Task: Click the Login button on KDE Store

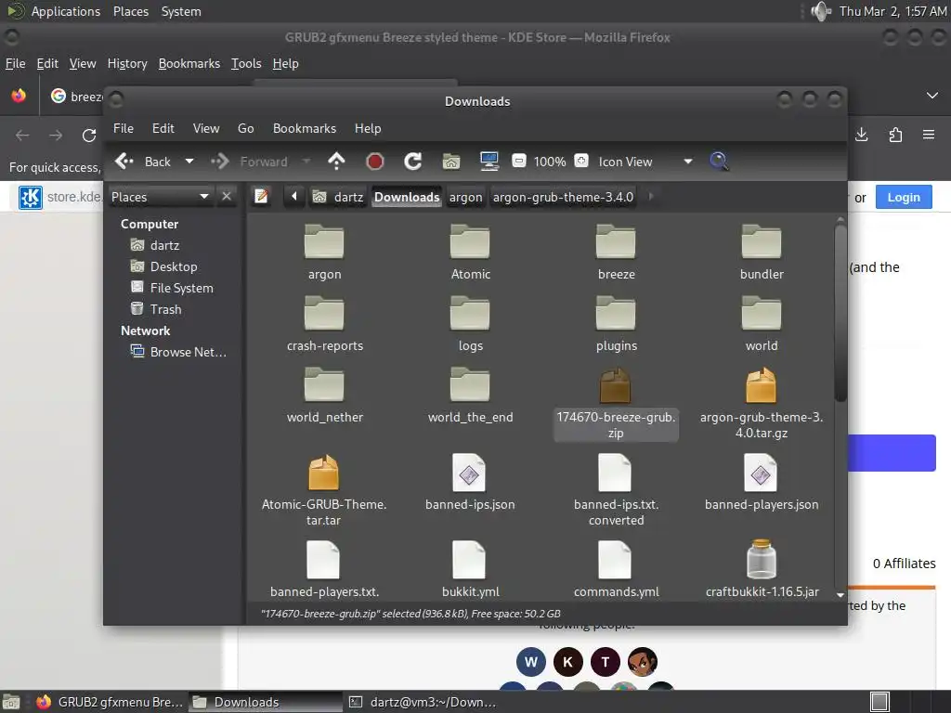Action: (x=903, y=197)
